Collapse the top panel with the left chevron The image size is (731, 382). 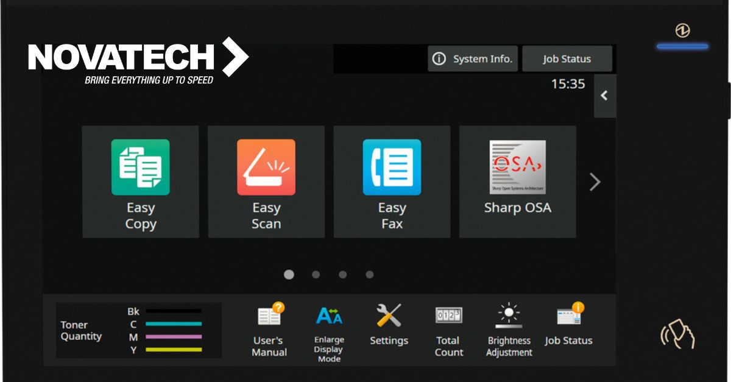pos(604,96)
